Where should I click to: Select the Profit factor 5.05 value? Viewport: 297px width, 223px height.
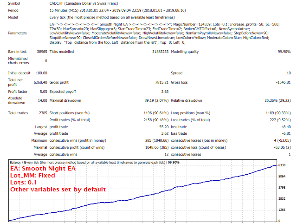tap(43, 92)
